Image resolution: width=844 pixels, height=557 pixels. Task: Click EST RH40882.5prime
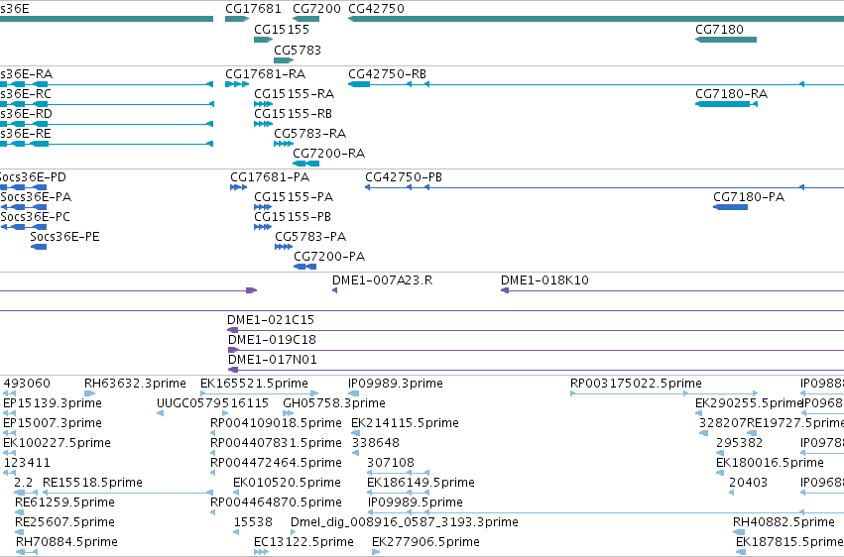(x=784, y=523)
